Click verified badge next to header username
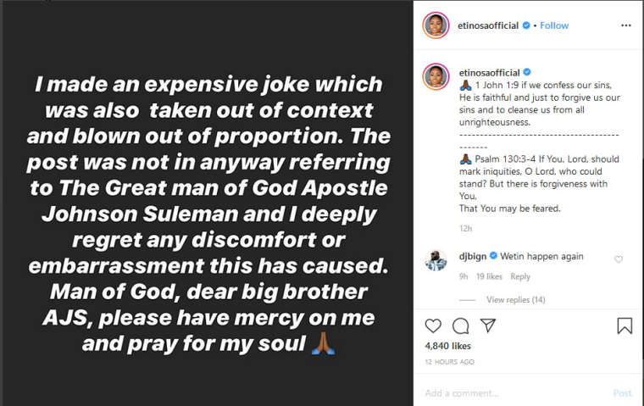Image resolution: width=644 pixels, height=406 pixels. tap(526, 25)
